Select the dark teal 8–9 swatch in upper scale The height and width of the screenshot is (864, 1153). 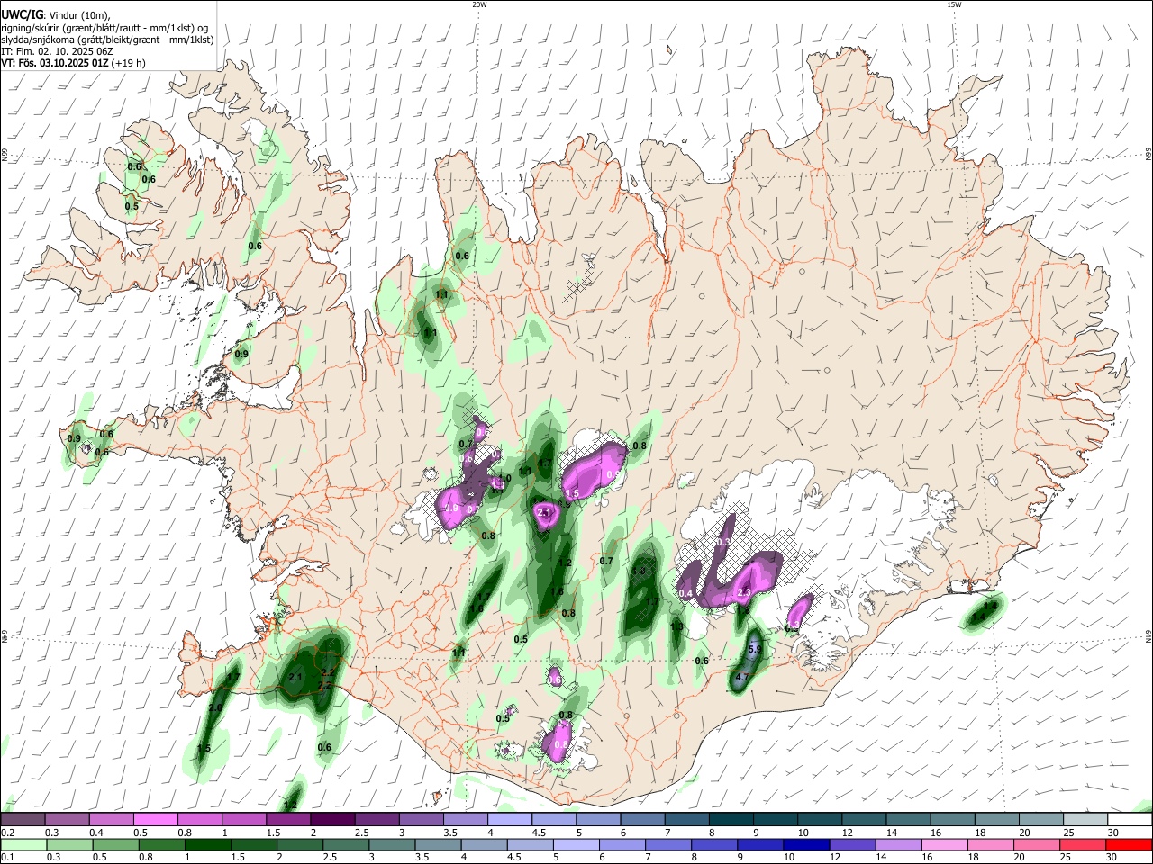(x=731, y=820)
